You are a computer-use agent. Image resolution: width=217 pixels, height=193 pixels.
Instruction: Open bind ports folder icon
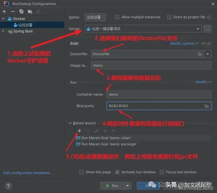click(x=207, y=106)
